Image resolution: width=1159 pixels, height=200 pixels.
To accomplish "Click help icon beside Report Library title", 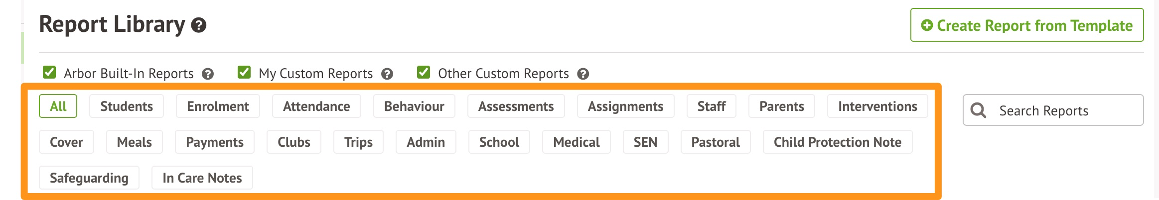I will click(199, 25).
